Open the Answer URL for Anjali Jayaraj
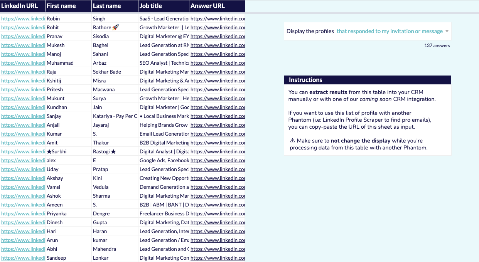Viewport: 479px width, 262px height. pos(218,125)
